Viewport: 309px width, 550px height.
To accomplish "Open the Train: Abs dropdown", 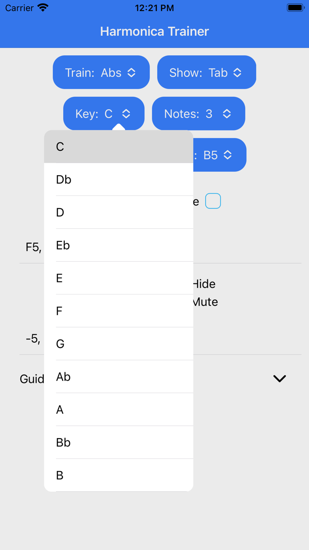I will [101, 73].
